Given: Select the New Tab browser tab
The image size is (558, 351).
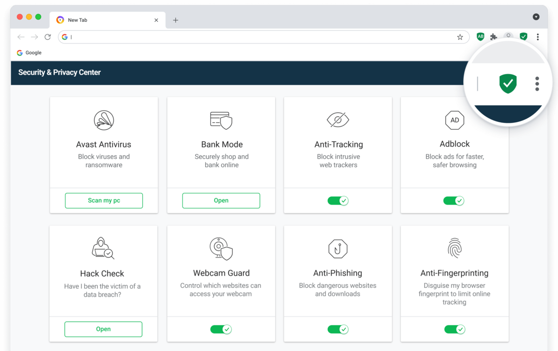Looking at the screenshot, I should (x=107, y=20).
